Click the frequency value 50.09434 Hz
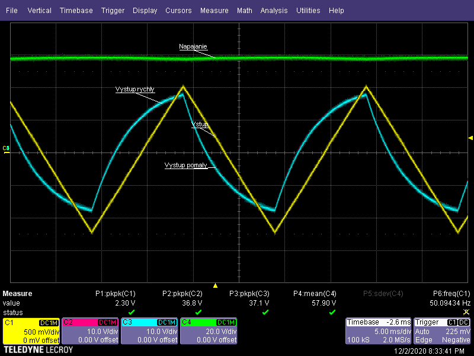The height and width of the screenshot is (356, 474). pyautogui.click(x=450, y=303)
